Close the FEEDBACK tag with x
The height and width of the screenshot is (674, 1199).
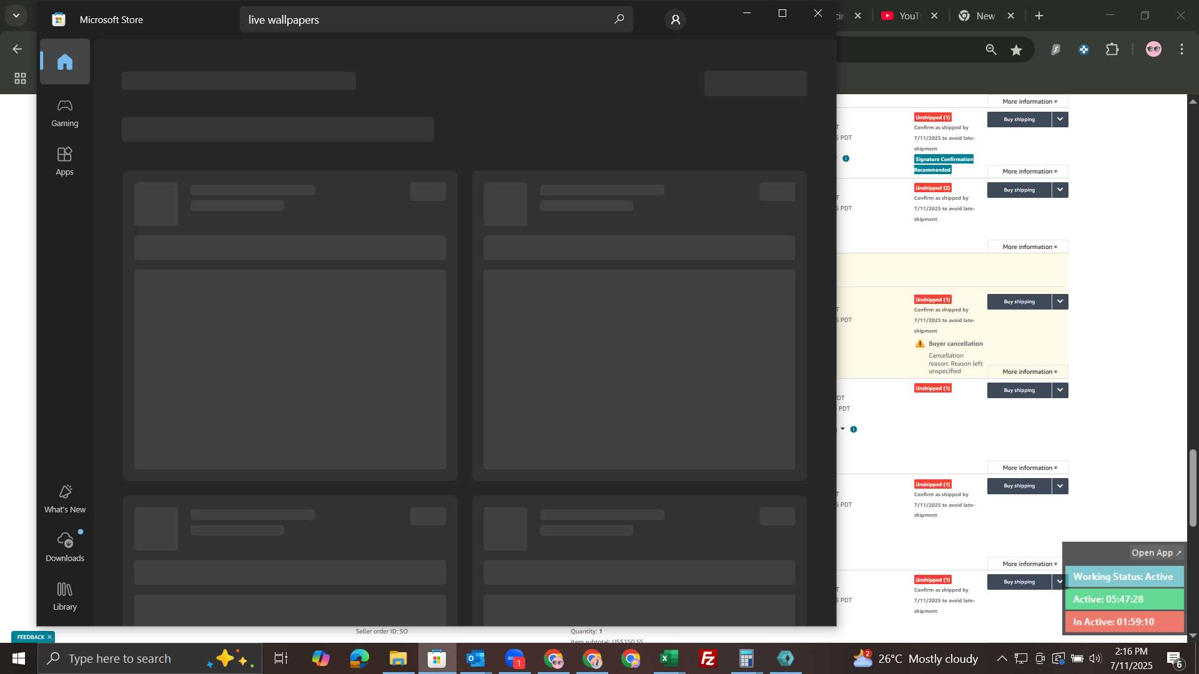pos(49,637)
